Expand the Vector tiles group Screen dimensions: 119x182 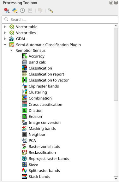[5, 33]
